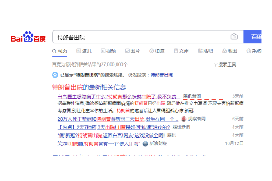The image size is (272, 181).
Task: Search still for 特郎普出院 link
Action: [161, 75]
